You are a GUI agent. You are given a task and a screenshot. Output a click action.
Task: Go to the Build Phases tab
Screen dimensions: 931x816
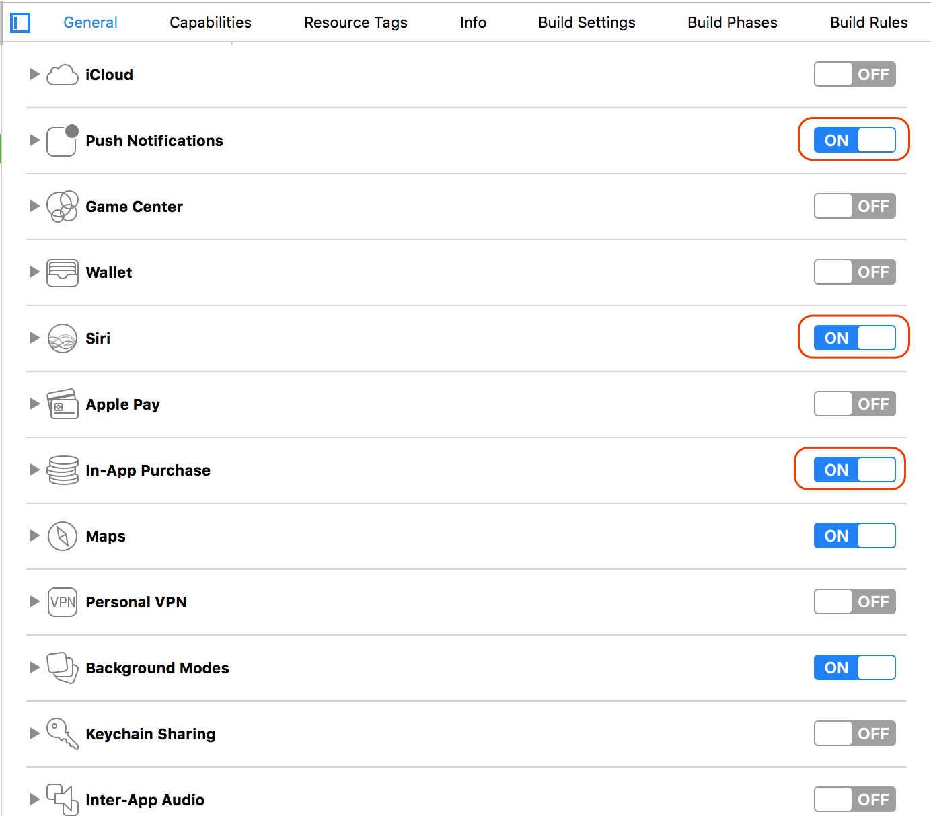(x=733, y=23)
